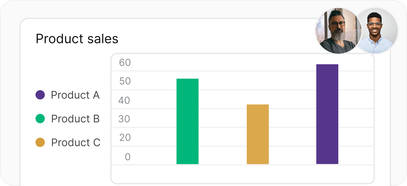Select the Product B legend label
The width and height of the screenshot is (407, 186).
[x=75, y=119]
